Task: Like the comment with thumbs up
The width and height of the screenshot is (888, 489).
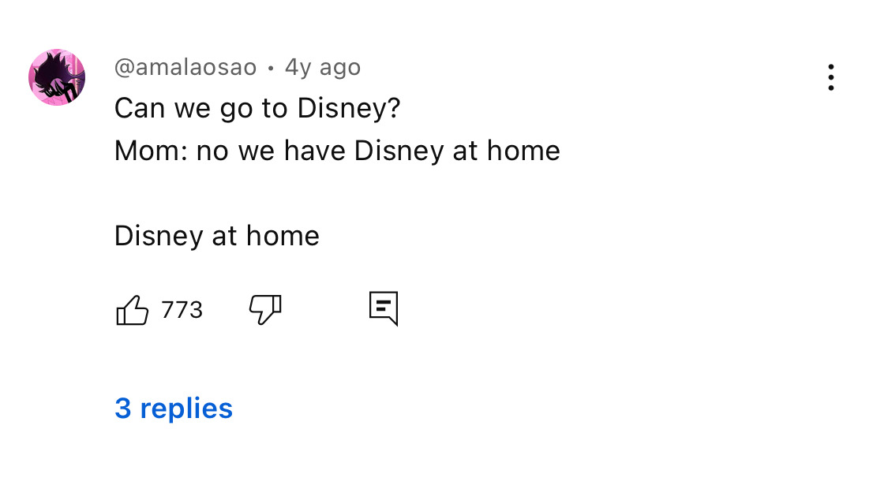Action: pos(133,310)
